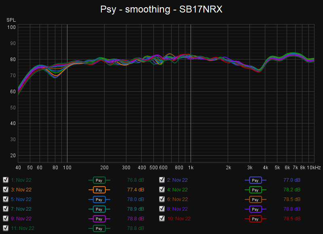Viewport: 323px width, 234px height.
Task: Click the 4: Nov 22 legend label
Action: [177, 190]
